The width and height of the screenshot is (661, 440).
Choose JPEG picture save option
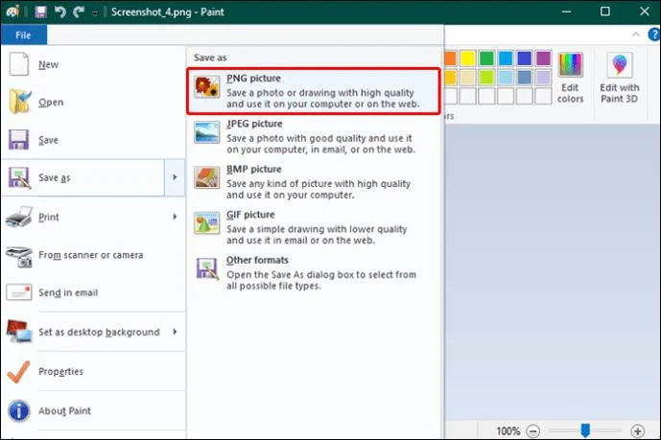pos(315,137)
